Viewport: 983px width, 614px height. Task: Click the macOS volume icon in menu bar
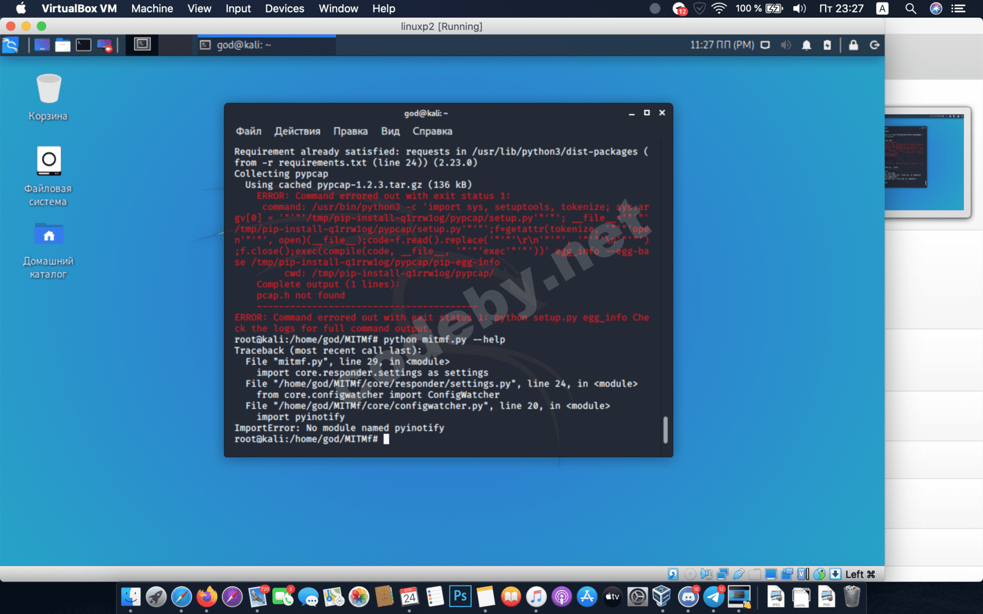pos(799,9)
